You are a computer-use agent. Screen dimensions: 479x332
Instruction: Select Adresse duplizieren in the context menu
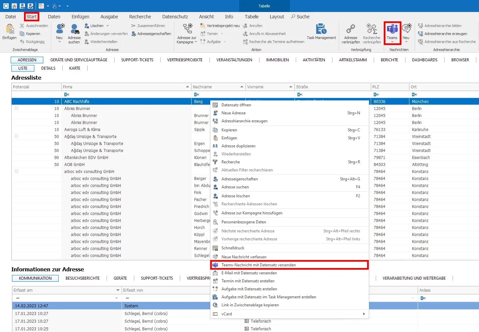pyautogui.click(x=289, y=146)
